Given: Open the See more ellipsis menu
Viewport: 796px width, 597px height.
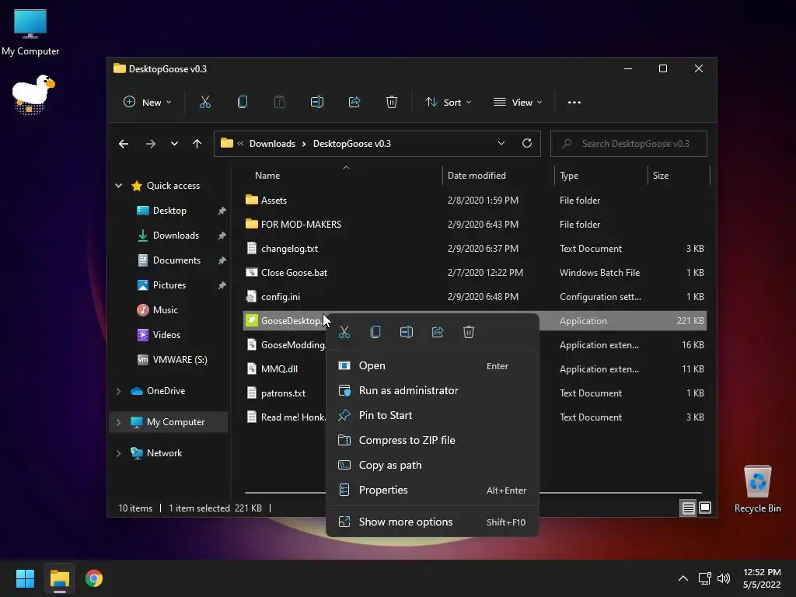Looking at the screenshot, I should point(574,102).
